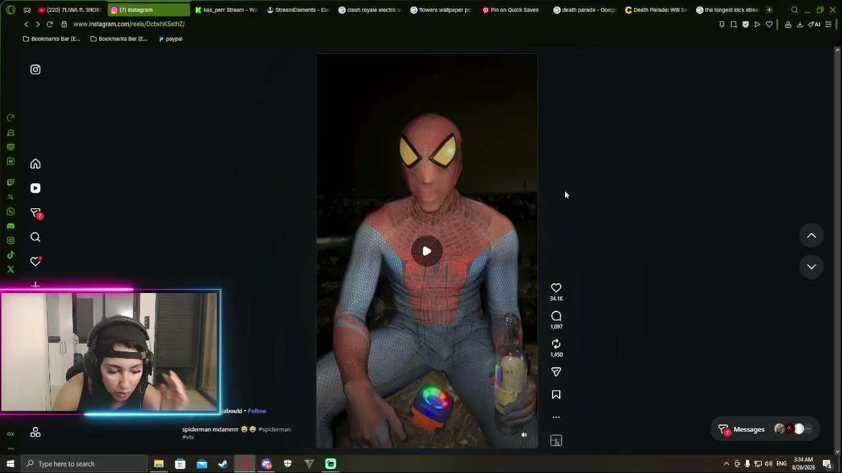The image size is (842, 473).
Task: Open Twitch in Opera sidebar
Action: (x=11, y=183)
